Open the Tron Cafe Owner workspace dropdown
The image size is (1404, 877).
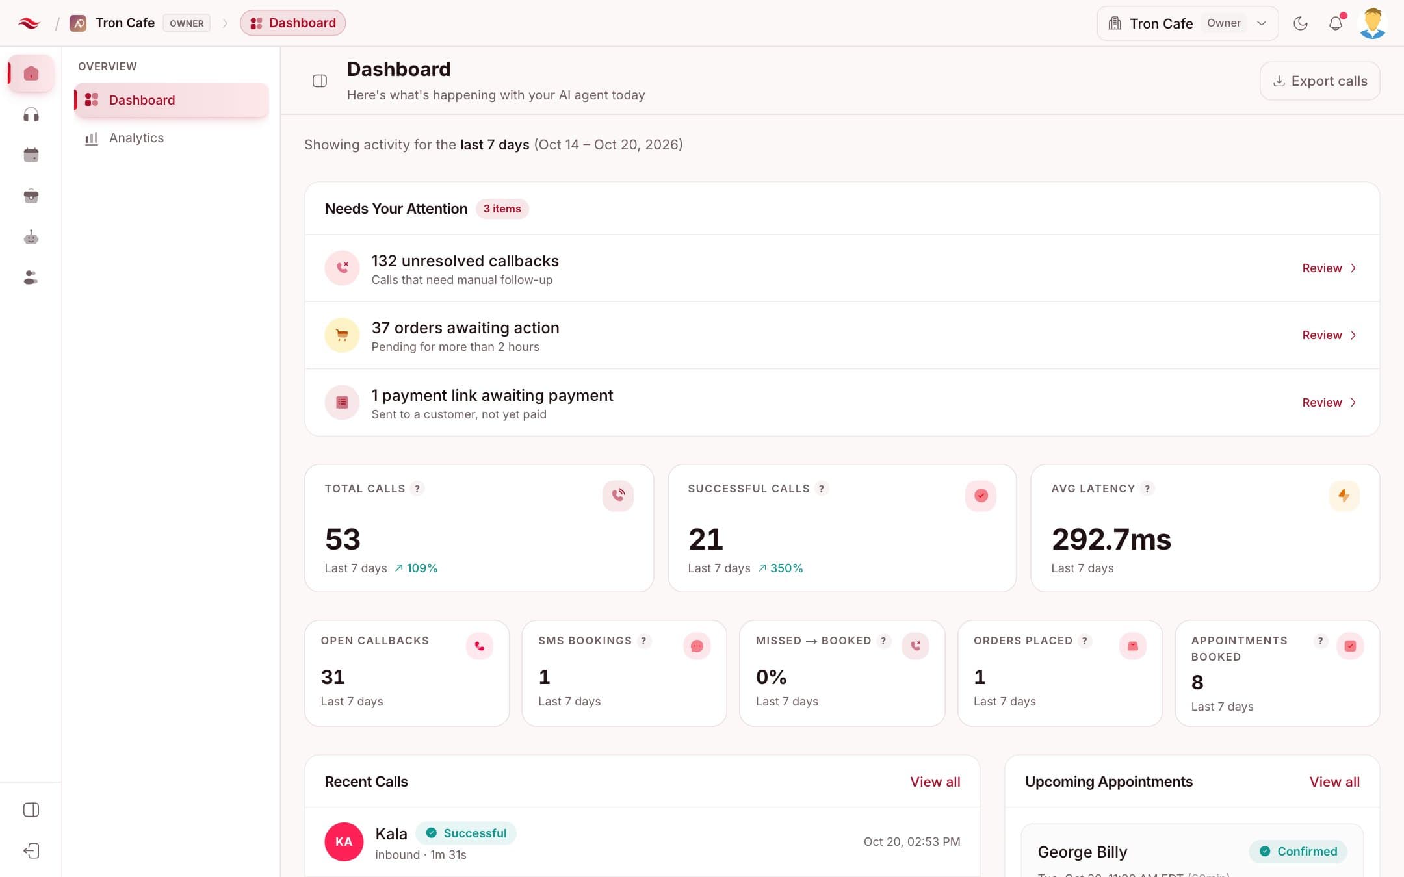[x=1188, y=23]
